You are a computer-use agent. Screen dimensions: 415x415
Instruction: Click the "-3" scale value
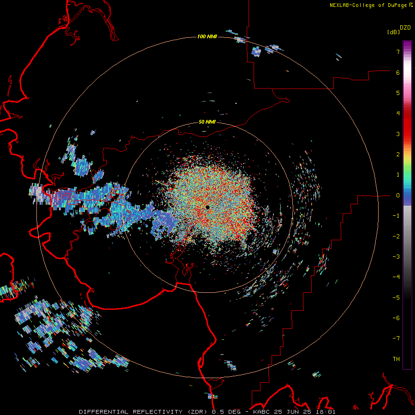click(396, 257)
